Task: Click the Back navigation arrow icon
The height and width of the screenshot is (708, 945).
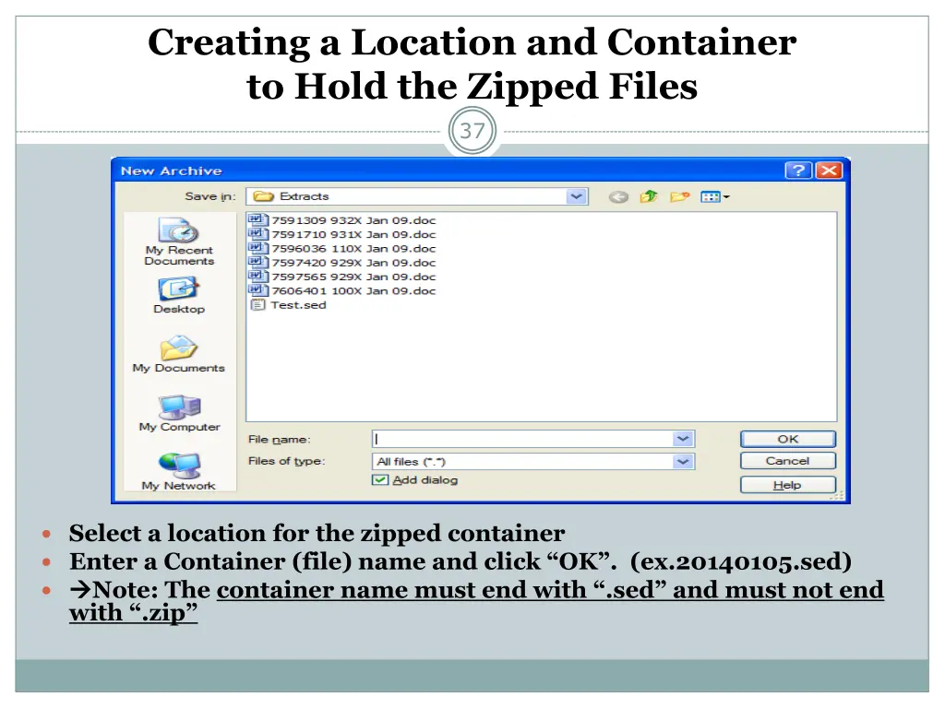Action: click(x=618, y=197)
